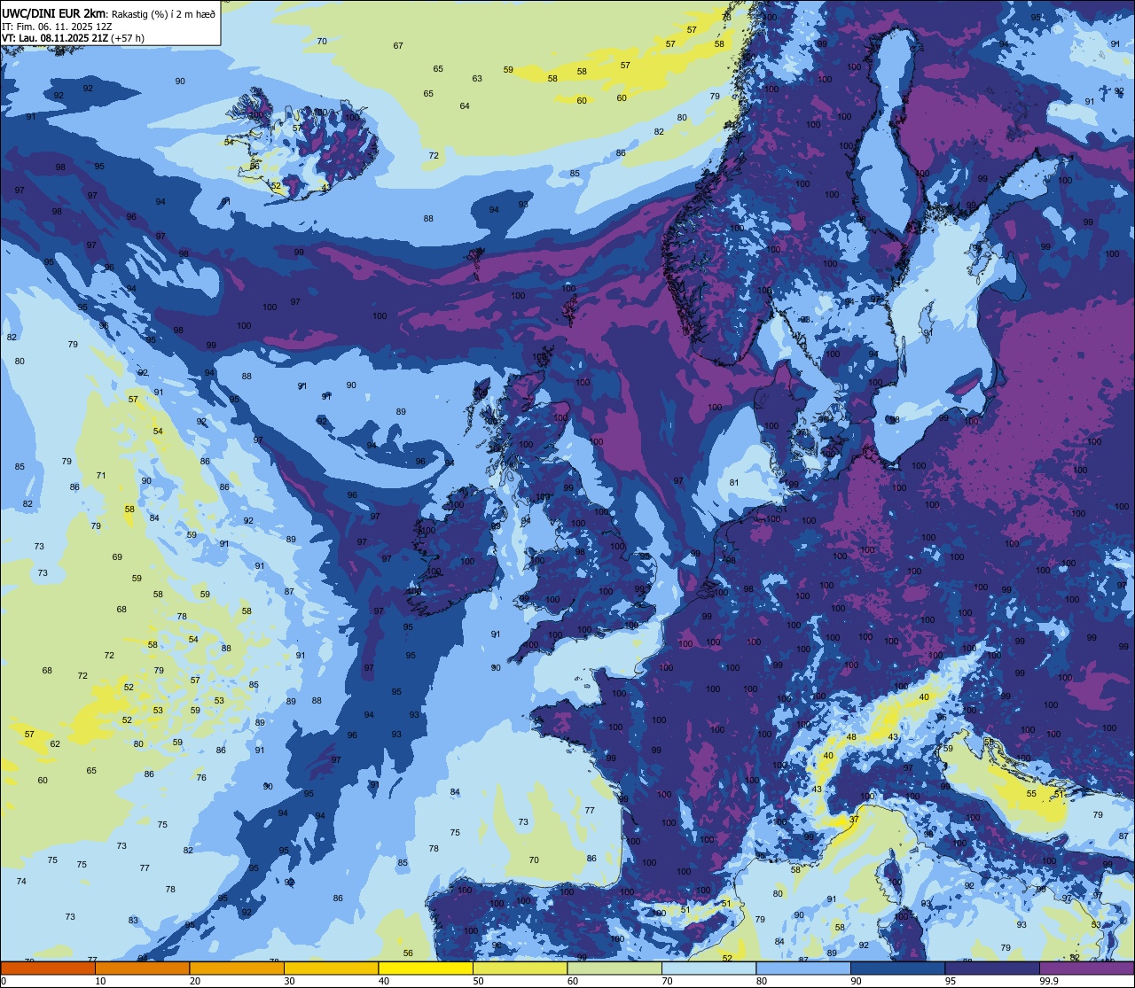
Task: Click the "IT: Fim. 06. 11. 2025 12Z" line
Action: [x=59, y=27]
